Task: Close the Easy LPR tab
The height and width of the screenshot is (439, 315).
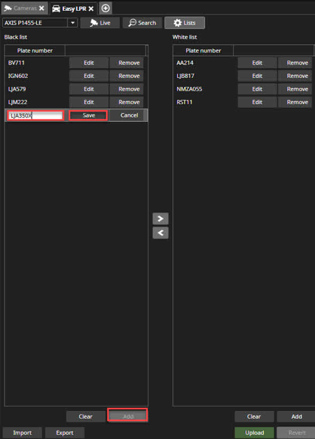Action: [91, 9]
